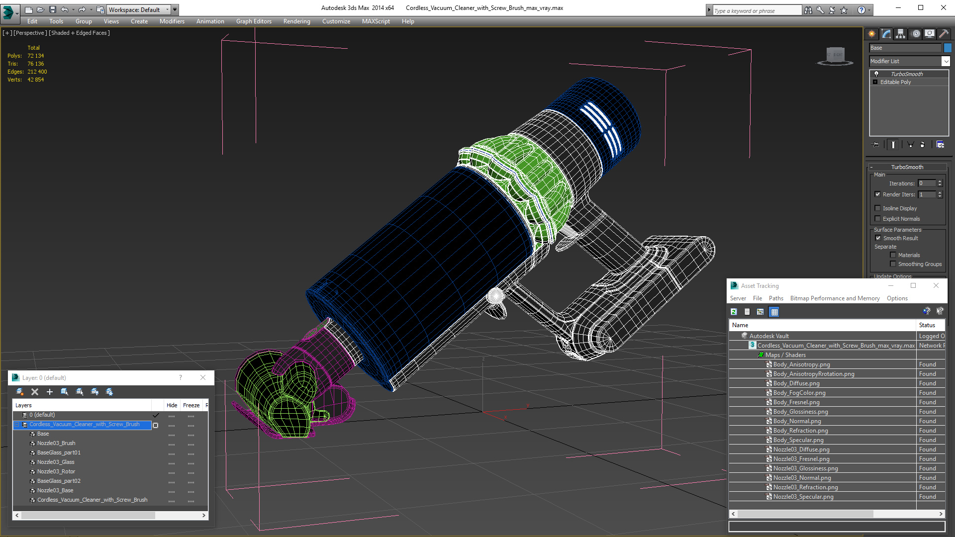Click Make Unique icon under modifier stack

point(910,145)
